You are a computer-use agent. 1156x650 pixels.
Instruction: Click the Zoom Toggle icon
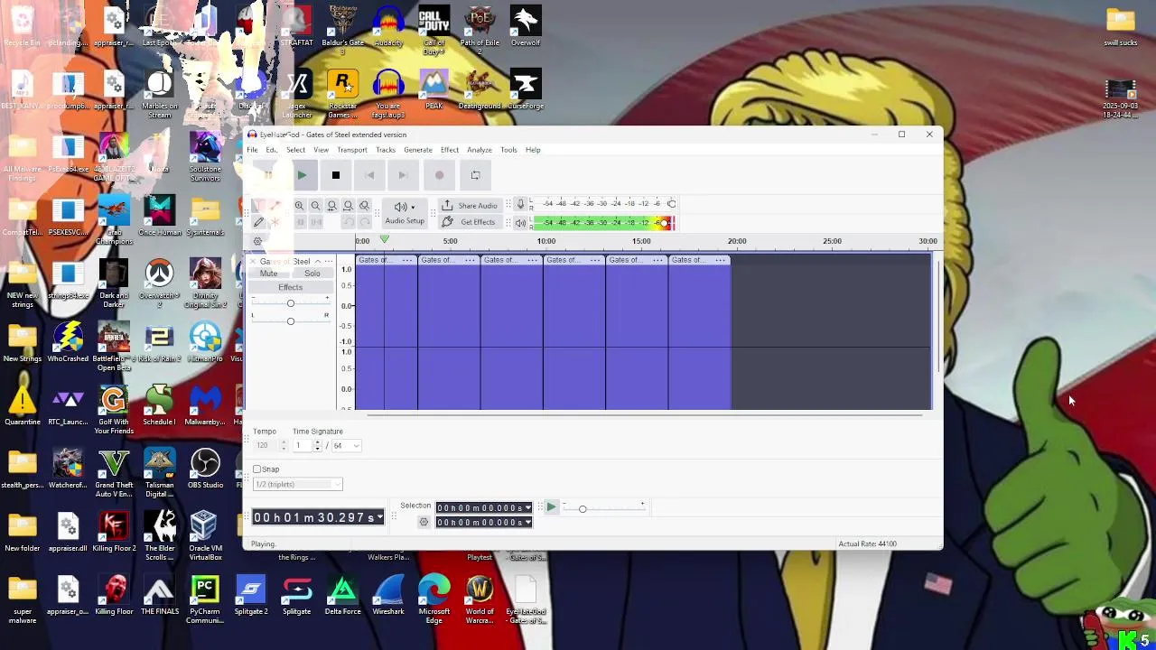tap(364, 206)
